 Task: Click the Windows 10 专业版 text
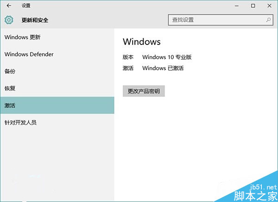coord(167,57)
